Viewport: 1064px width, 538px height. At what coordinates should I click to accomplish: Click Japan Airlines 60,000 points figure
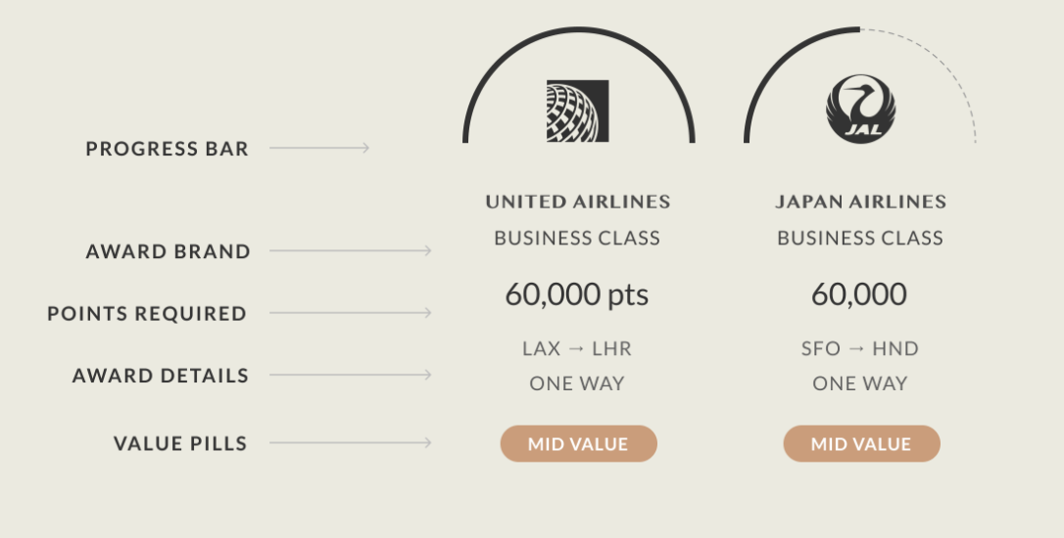859,294
